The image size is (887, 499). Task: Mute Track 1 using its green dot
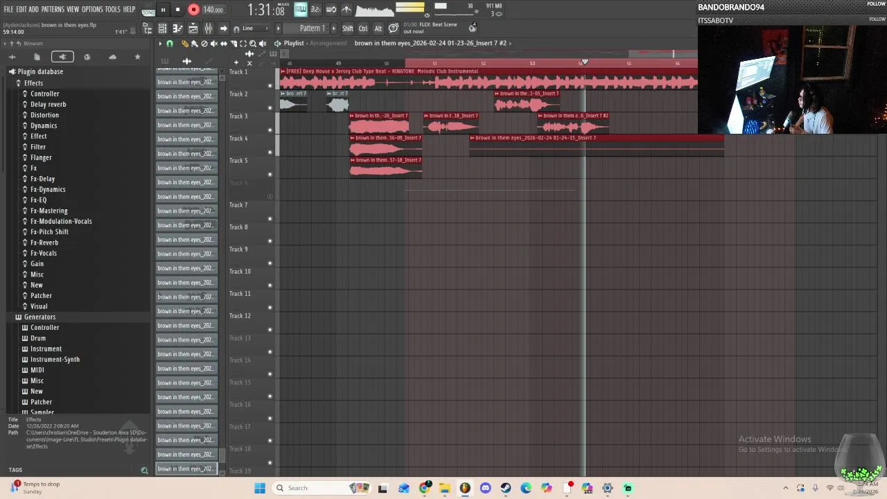coord(270,85)
